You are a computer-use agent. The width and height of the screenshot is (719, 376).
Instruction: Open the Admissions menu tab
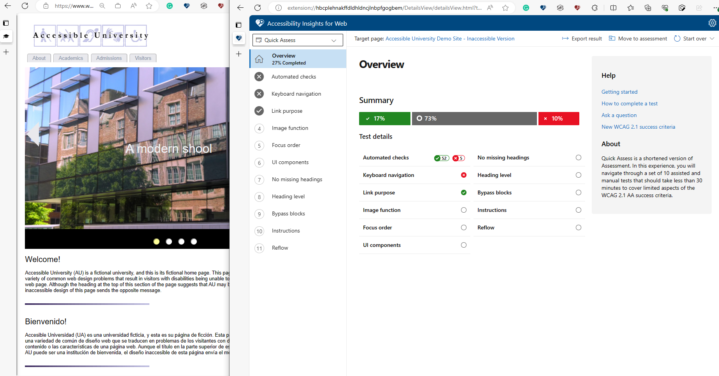pyautogui.click(x=109, y=58)
